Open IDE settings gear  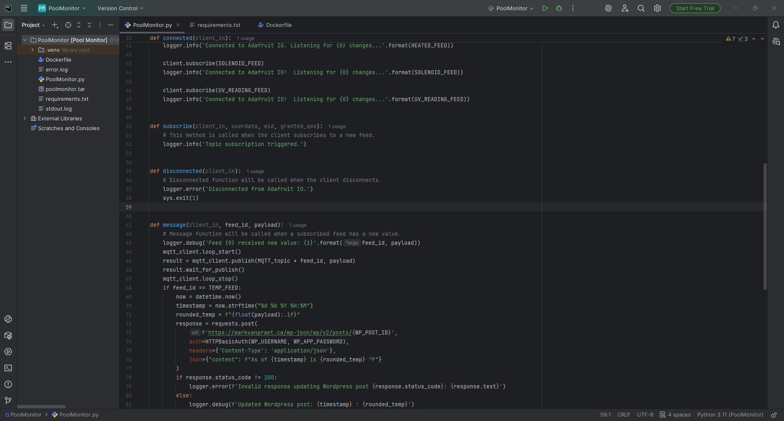click(657, 8)
